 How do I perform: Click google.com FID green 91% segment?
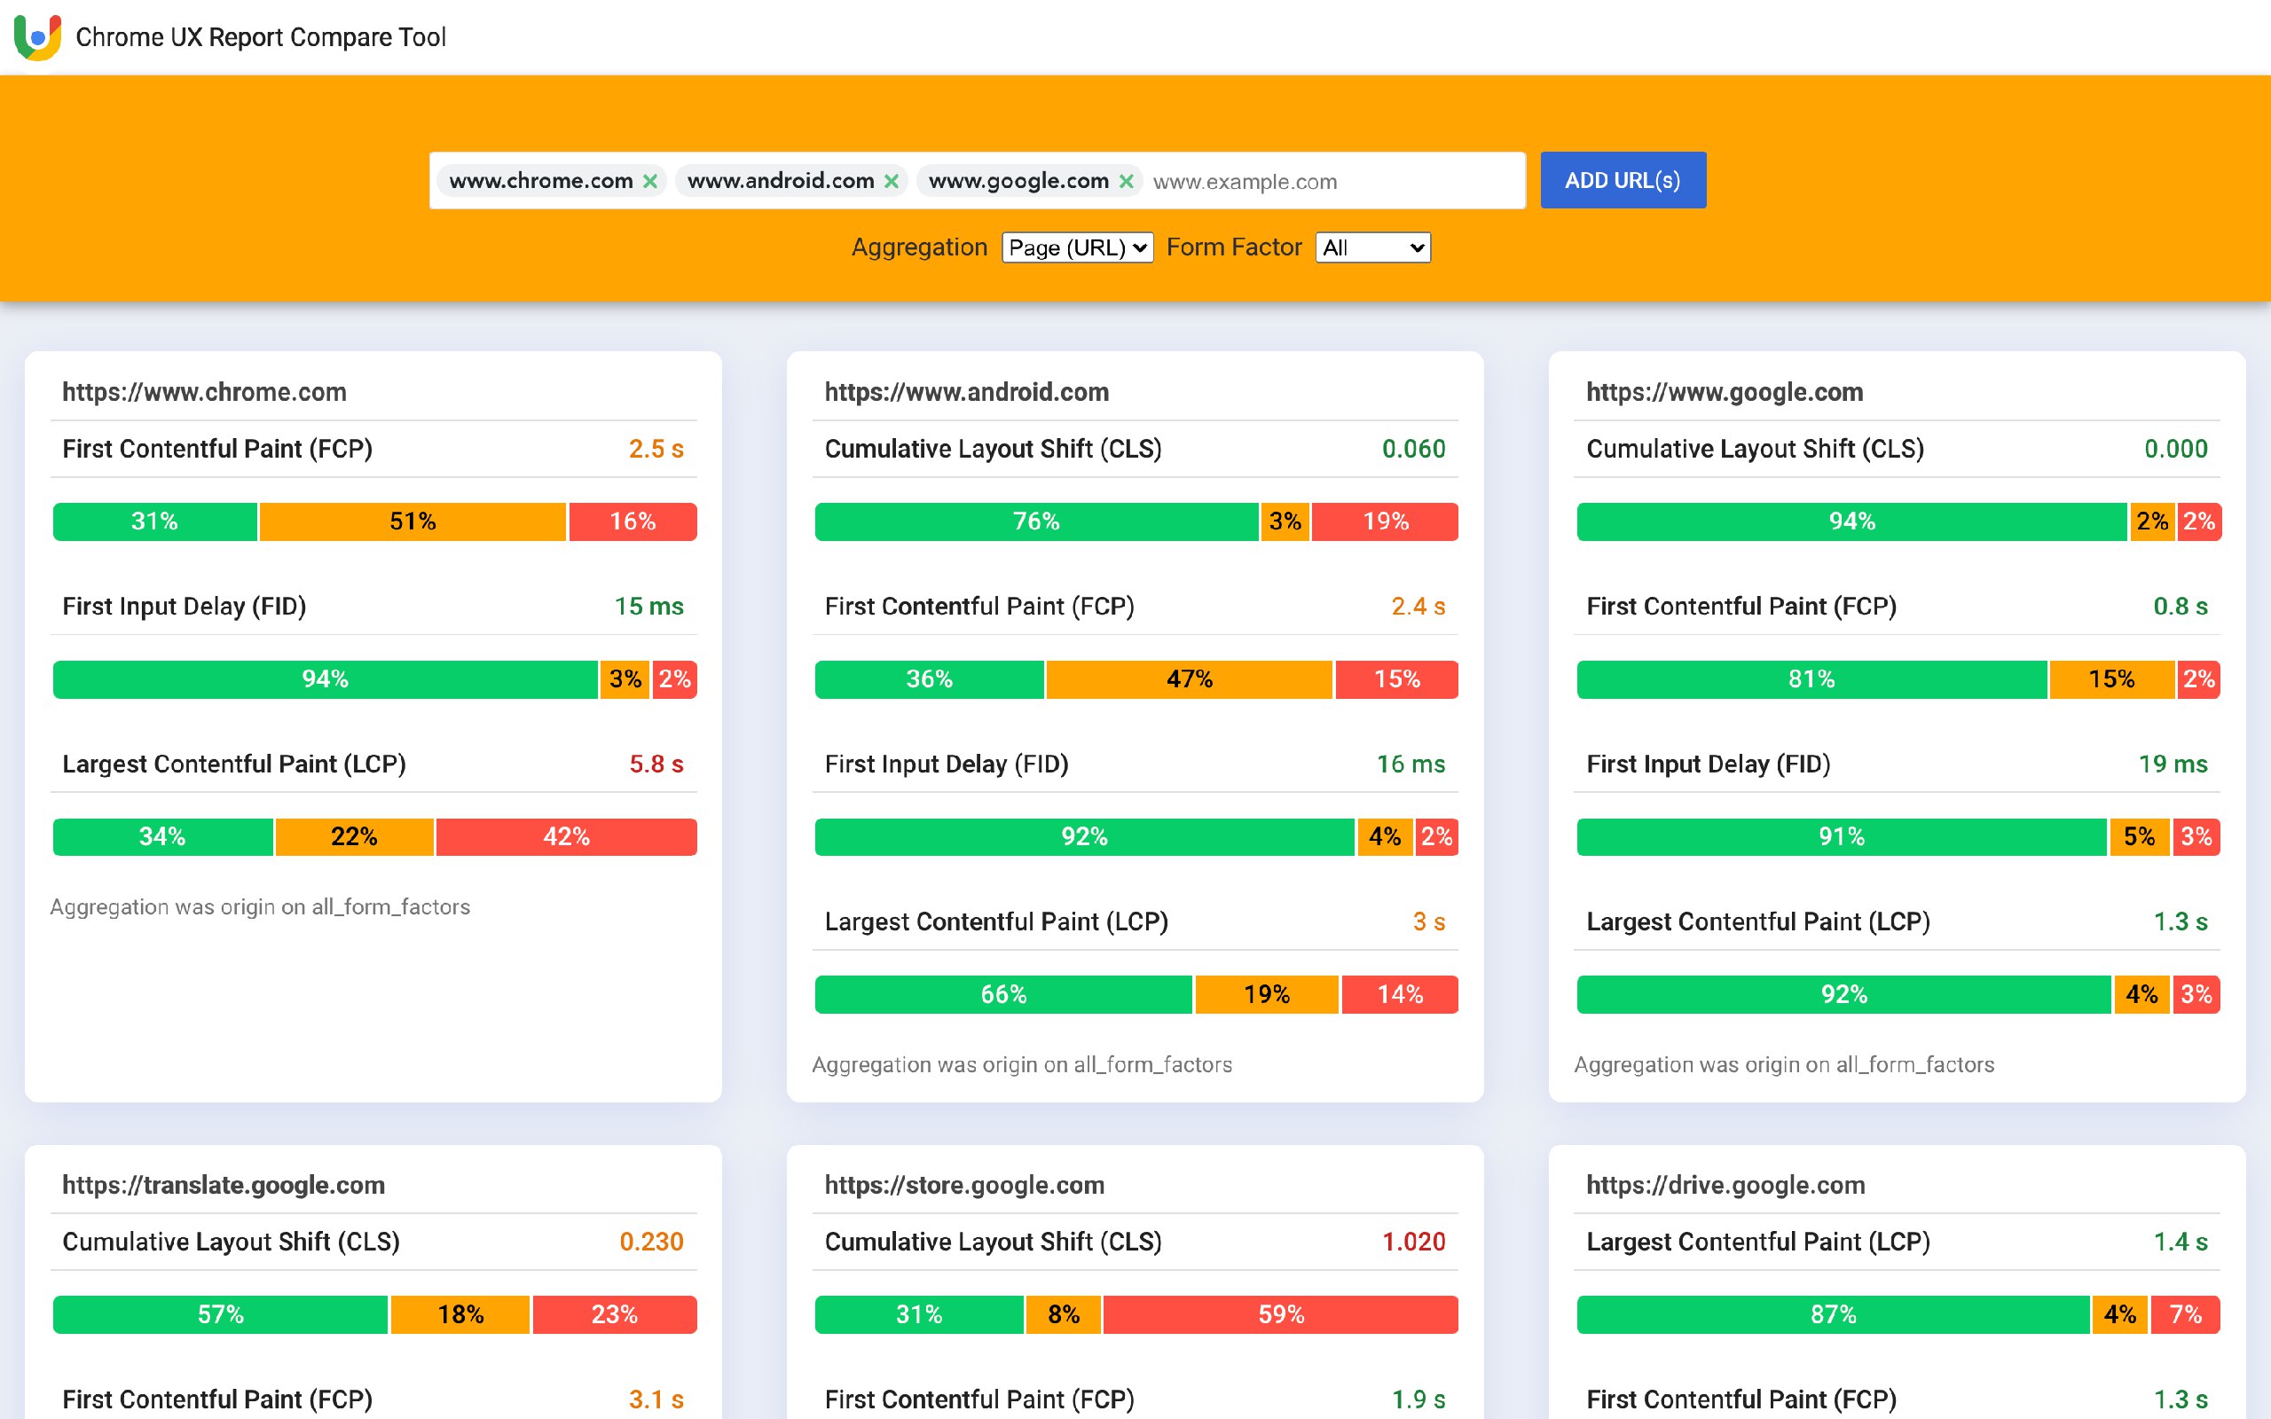point(1842,837)
